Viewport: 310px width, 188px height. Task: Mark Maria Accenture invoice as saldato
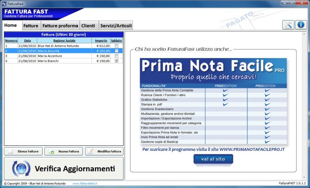coord(117,56)
